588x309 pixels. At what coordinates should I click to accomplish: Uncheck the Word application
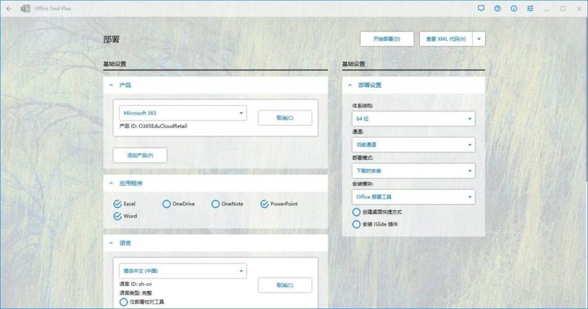click(117, 216)
